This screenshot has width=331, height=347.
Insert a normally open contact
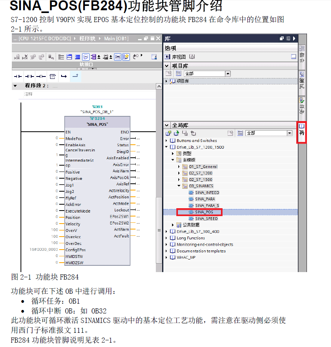coord(18,76)
